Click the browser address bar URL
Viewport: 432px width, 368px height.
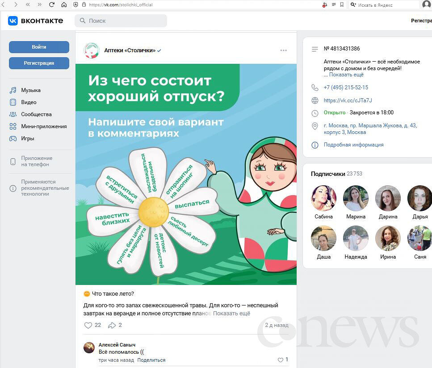[121, 4]
